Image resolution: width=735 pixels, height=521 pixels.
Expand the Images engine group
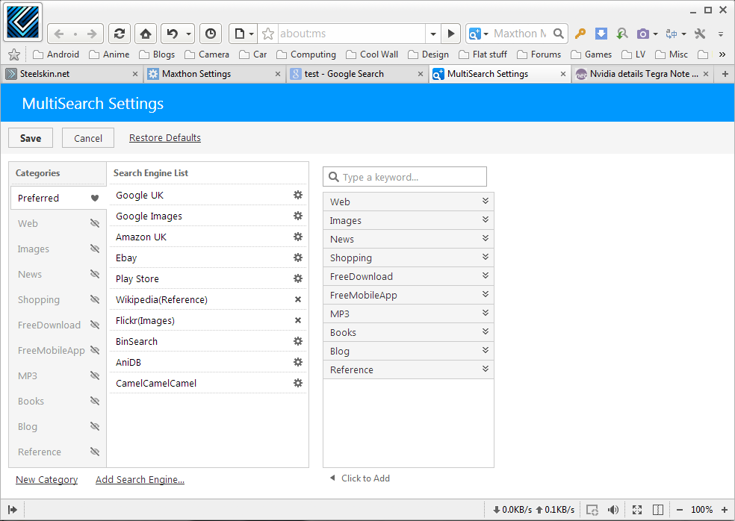click(486, 220)
